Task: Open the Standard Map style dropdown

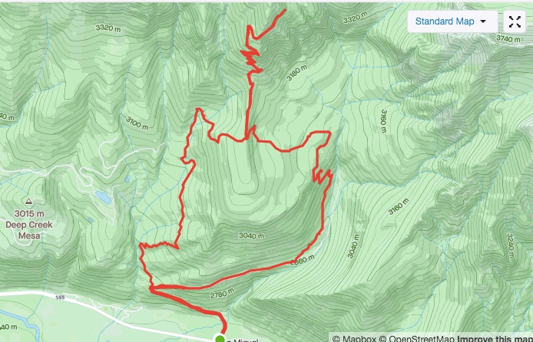Action: pyautogui.click(x=452, y=21)
